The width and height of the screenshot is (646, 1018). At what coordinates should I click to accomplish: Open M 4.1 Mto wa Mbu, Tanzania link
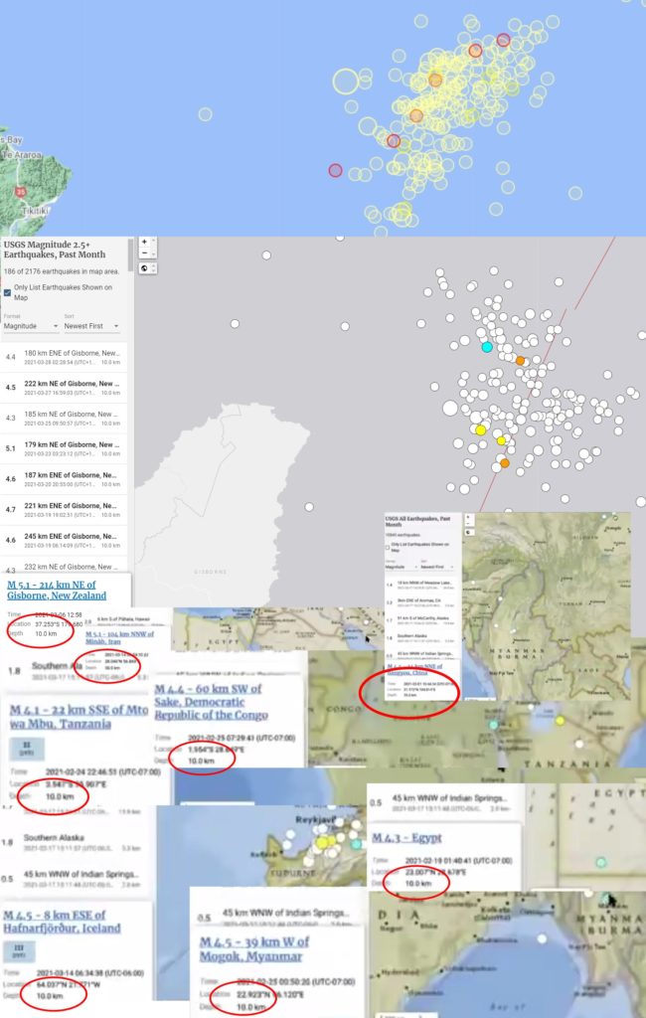(79, 717)
